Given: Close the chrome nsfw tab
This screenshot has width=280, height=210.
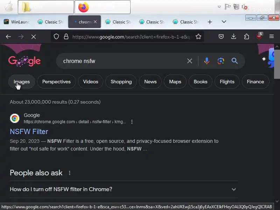Looking at the screenshot, I should tap(95, 22).
